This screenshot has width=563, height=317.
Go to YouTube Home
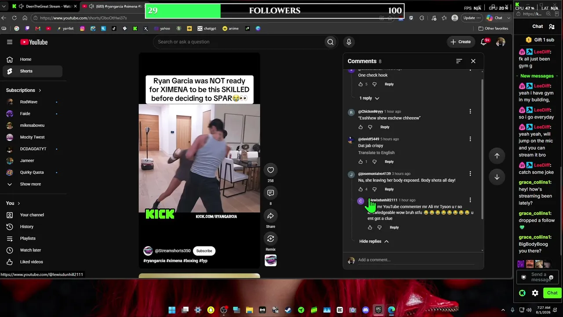(33, 59)
